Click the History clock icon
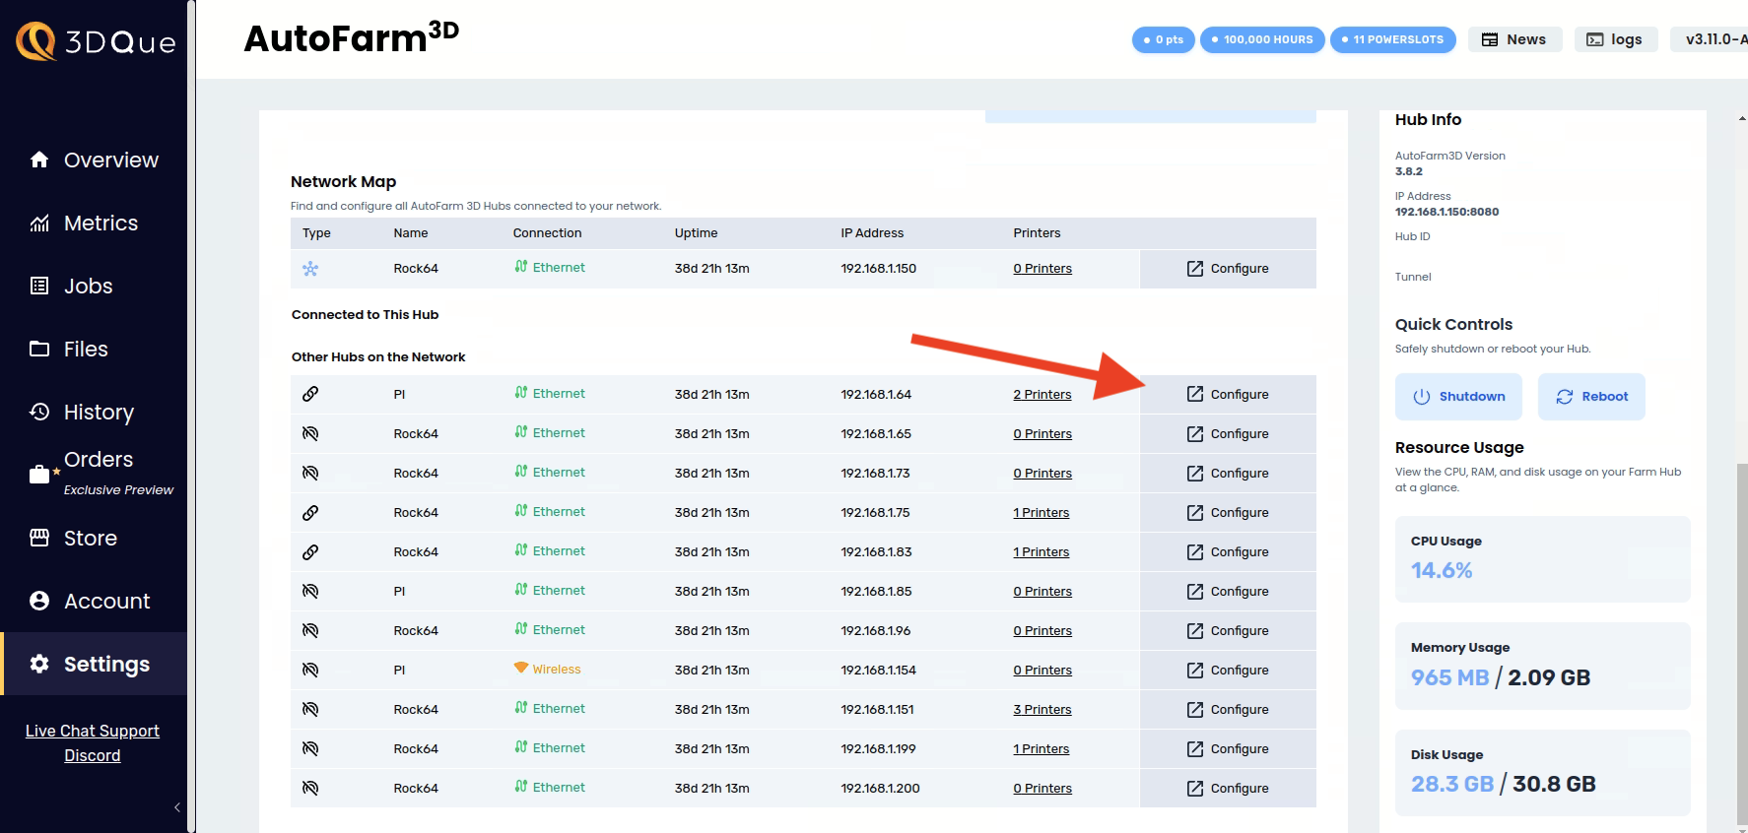The image size is (1748, 833). (x=39, y=412)
